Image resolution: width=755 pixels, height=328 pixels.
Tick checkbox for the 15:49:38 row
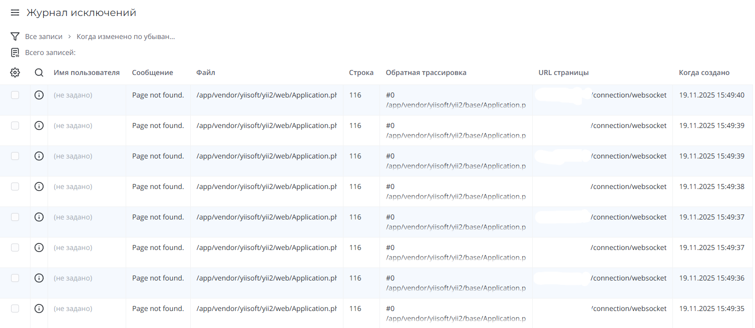point(15,186)
